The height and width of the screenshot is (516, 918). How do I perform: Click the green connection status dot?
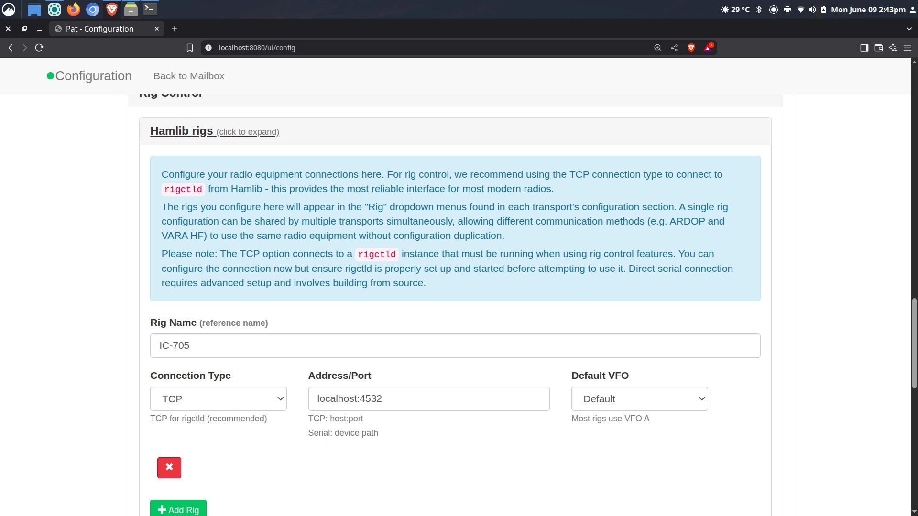click(50, 76)
